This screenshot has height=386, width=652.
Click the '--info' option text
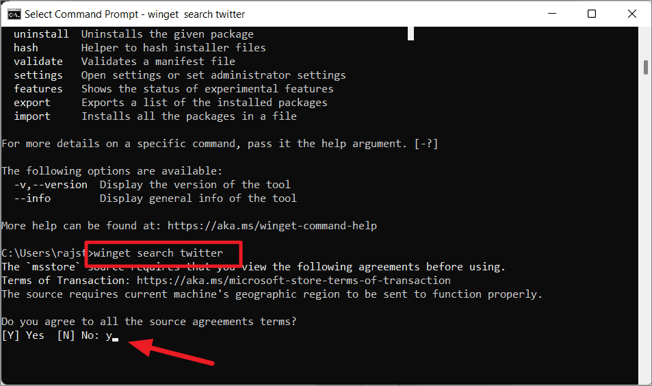point(32,198)
